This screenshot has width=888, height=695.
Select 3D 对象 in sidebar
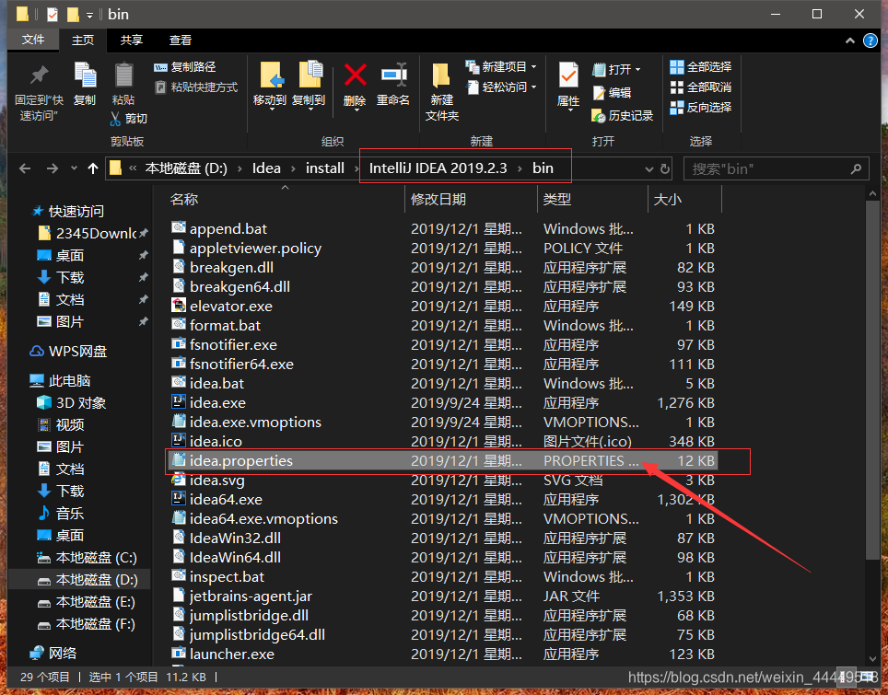[x=71, y=403]
